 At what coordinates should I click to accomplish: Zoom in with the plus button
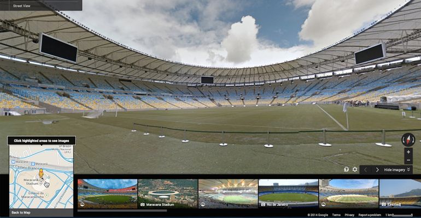pos(408,152)
